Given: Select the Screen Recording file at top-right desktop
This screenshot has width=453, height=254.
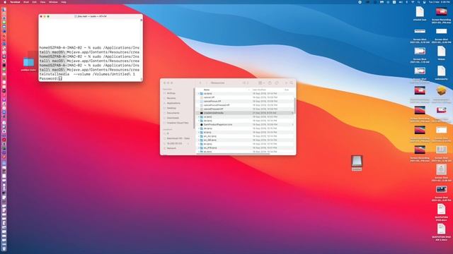Looking at the screenshot, I should tap(441, 16).
